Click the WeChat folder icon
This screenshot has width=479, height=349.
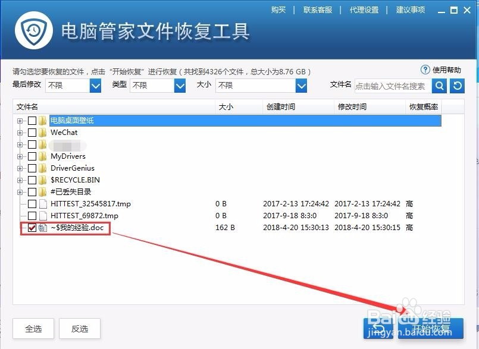point(42,133)
